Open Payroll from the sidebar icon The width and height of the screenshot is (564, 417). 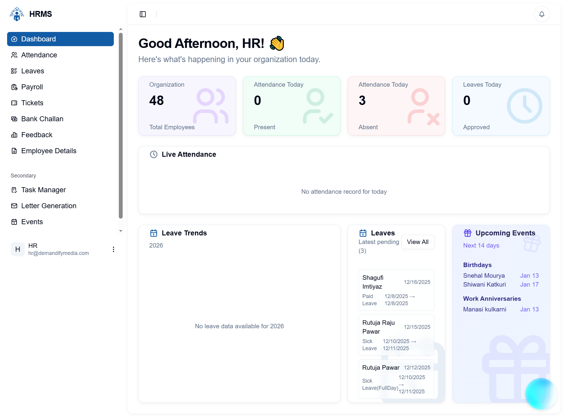click(14, 87)
